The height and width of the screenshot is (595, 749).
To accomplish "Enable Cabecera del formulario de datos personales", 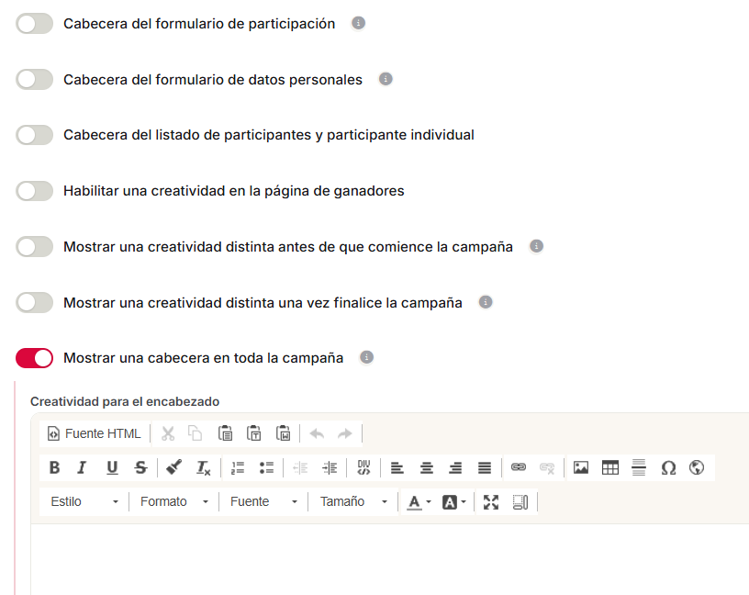I will tap(34, 79).
